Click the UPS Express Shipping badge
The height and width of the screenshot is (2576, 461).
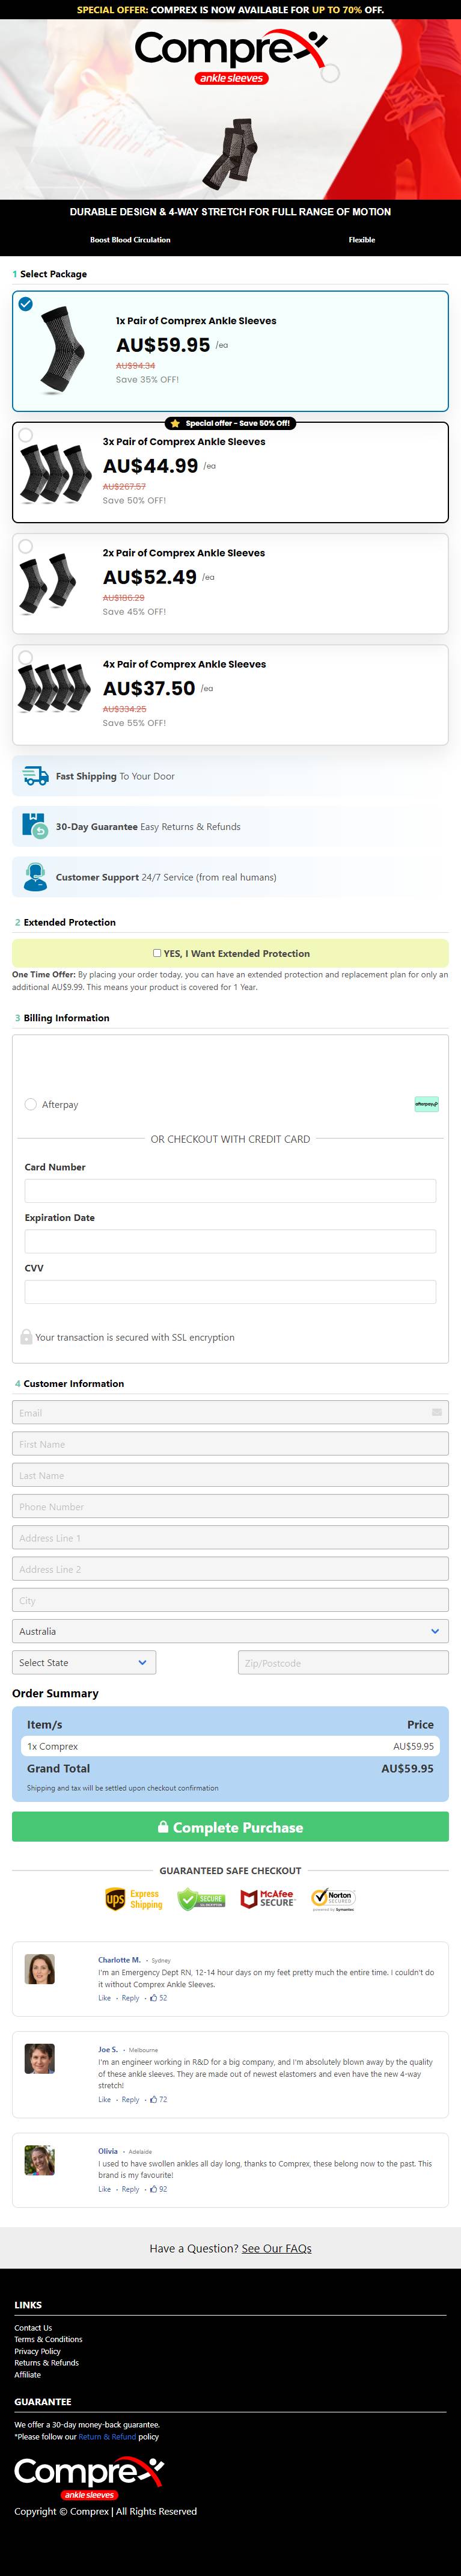tap(134, 1899)
